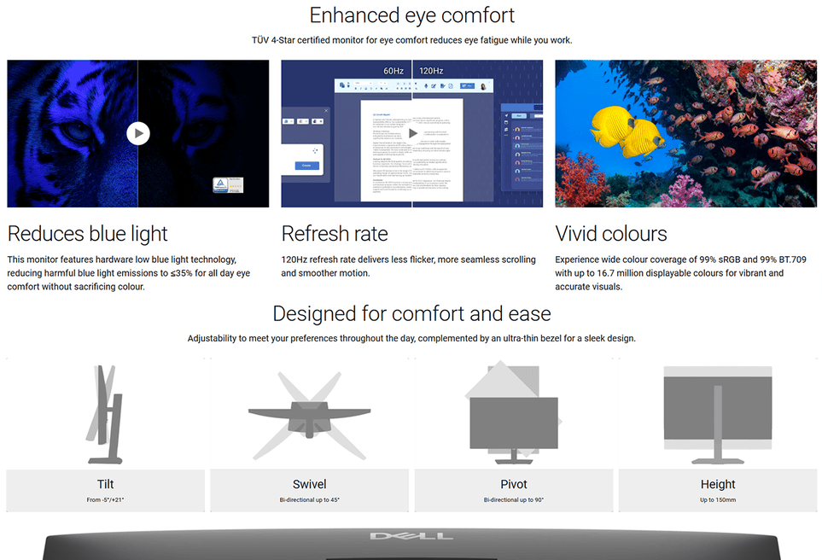Click the 'Designed for comfort and ease' title
The image size is (822, 560).
pos(412,313)
